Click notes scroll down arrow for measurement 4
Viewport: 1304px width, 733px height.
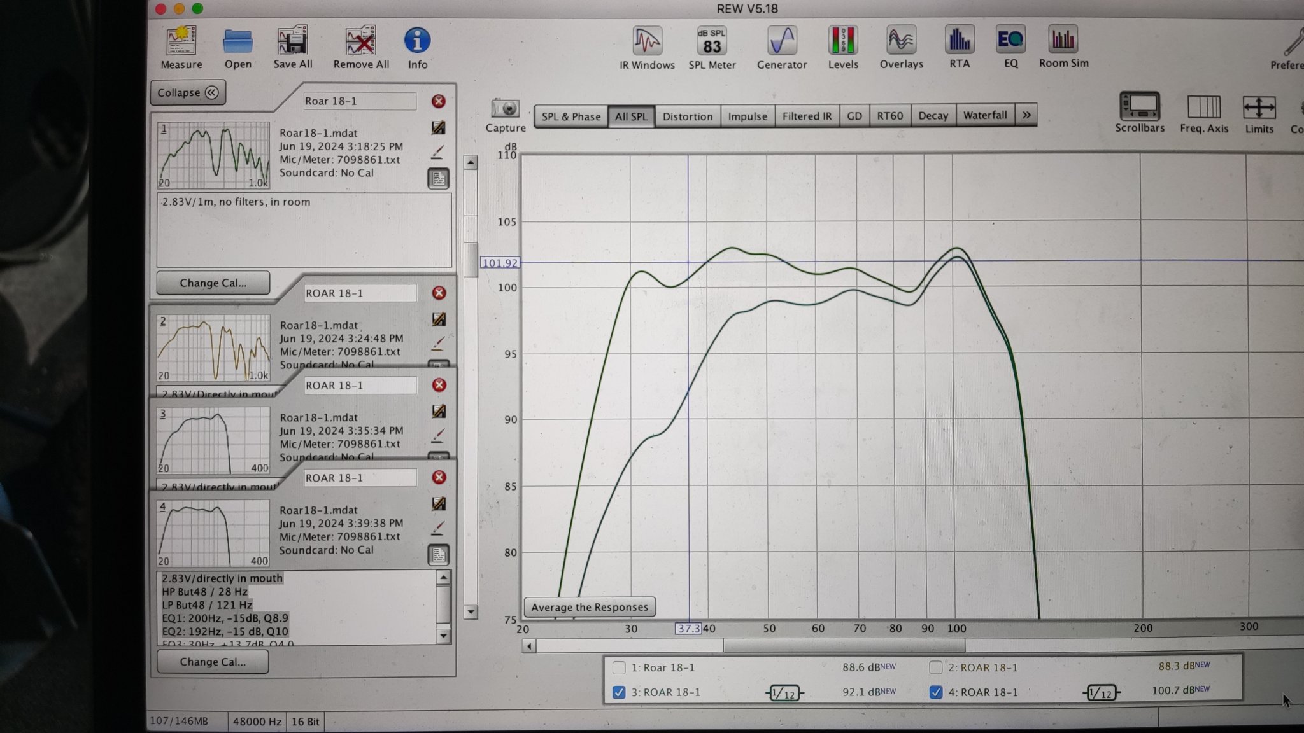click(x=443, y=635)
